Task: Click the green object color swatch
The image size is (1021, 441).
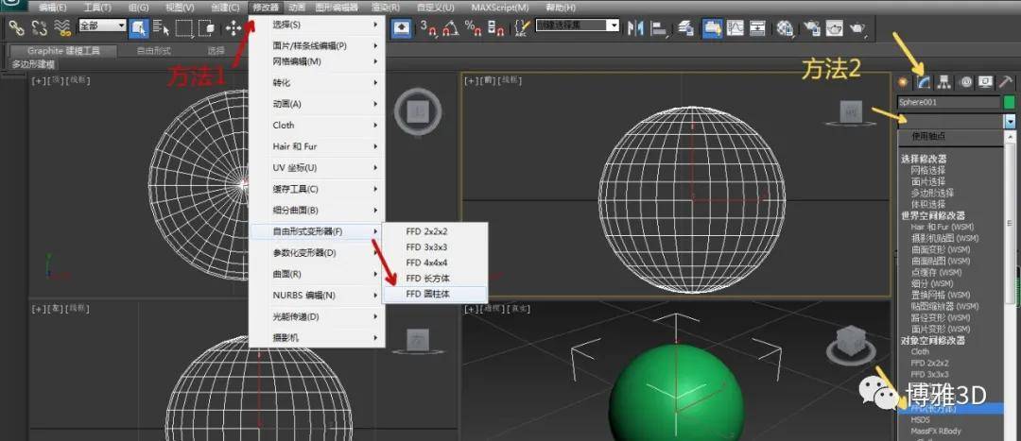Action: point(1009,102)
